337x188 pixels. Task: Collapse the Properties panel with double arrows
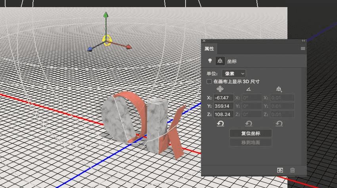tap(303, 41)
